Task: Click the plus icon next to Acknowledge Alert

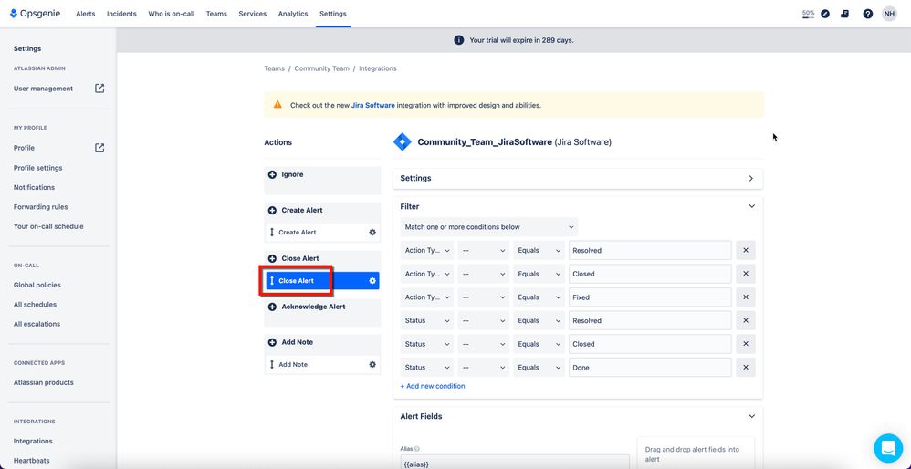Action: [x=272, y=307]
